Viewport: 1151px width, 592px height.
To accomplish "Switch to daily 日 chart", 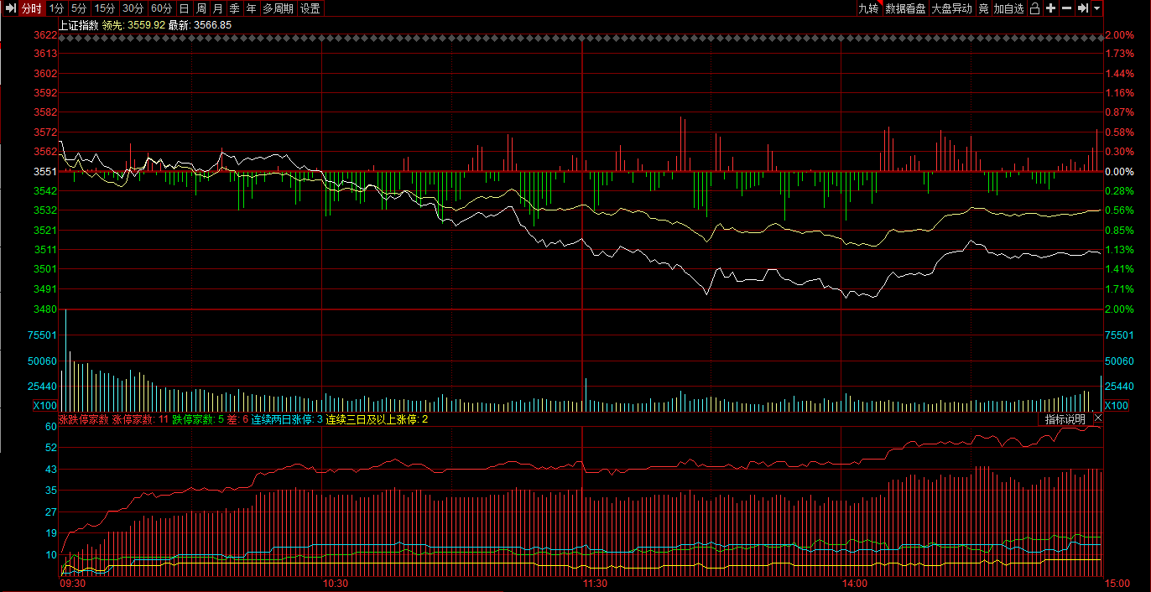I will pyautogui.click(x=185, y=8).
